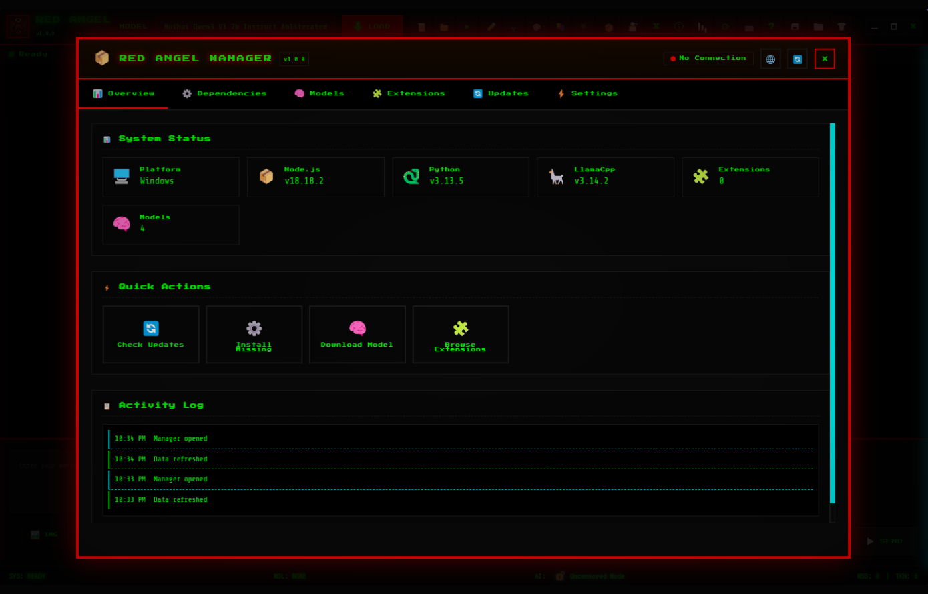Click the Install Missing quick action button
This screenshot has width=928, height=594.
click(254, 335)
